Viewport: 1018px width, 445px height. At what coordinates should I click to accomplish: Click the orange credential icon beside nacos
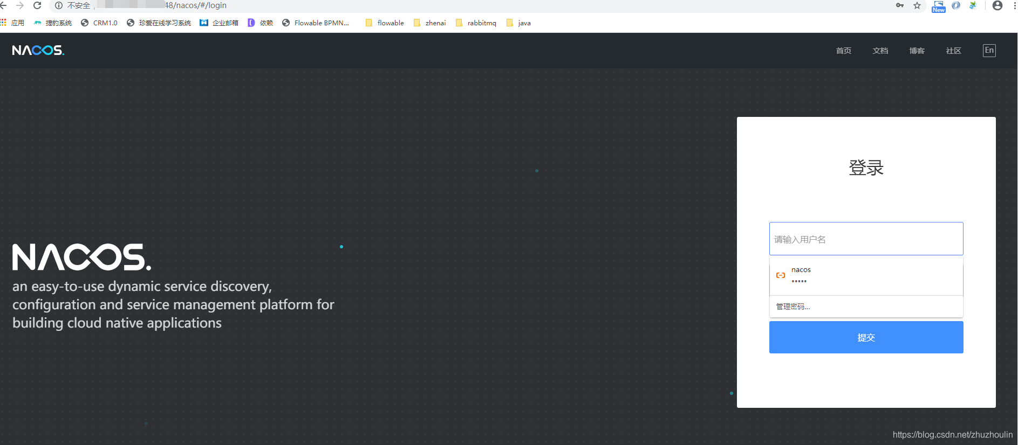[781, 275]
